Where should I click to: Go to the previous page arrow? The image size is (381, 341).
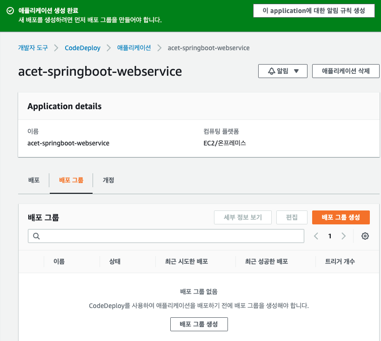(x=316, y=236)
